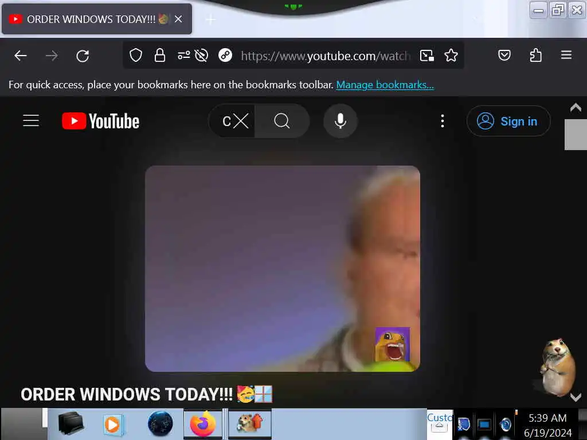Open the tracking protection shield icon

tap(135, 56)
